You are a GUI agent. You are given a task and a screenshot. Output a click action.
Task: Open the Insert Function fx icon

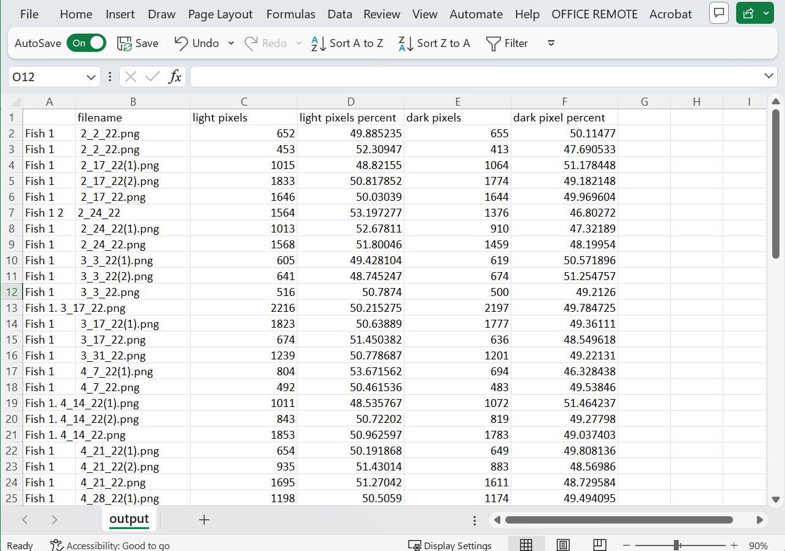pos(175,76)
